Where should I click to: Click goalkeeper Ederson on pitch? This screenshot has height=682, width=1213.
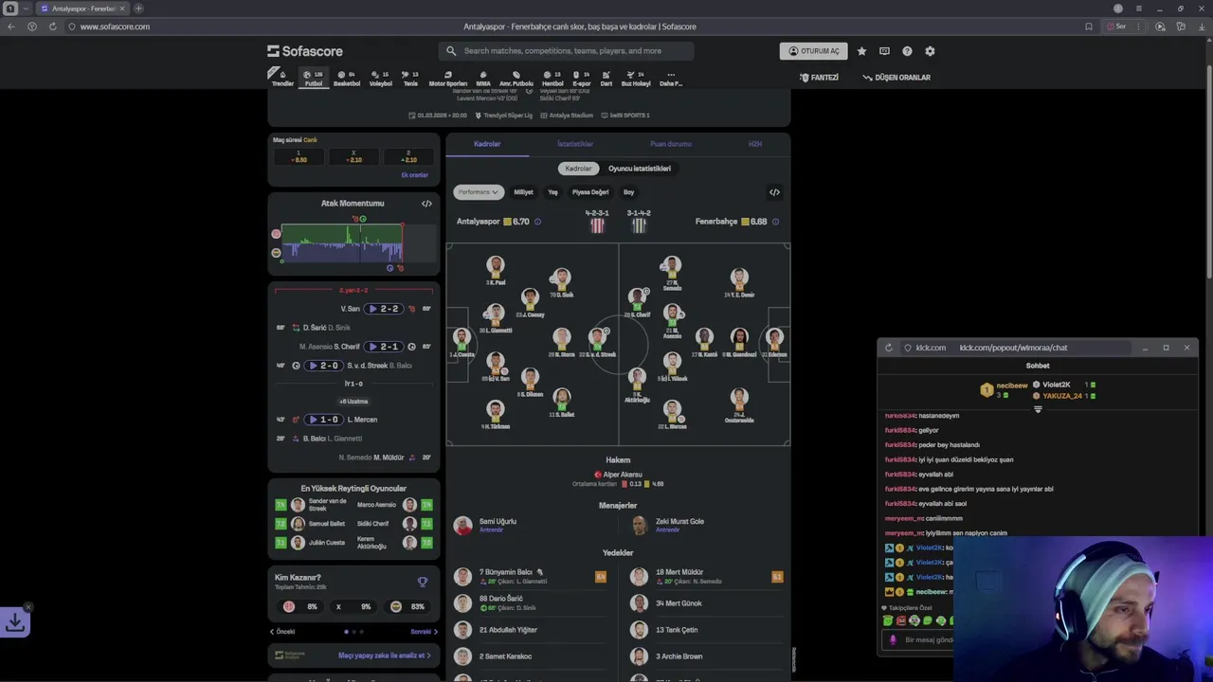pos(775,342)
